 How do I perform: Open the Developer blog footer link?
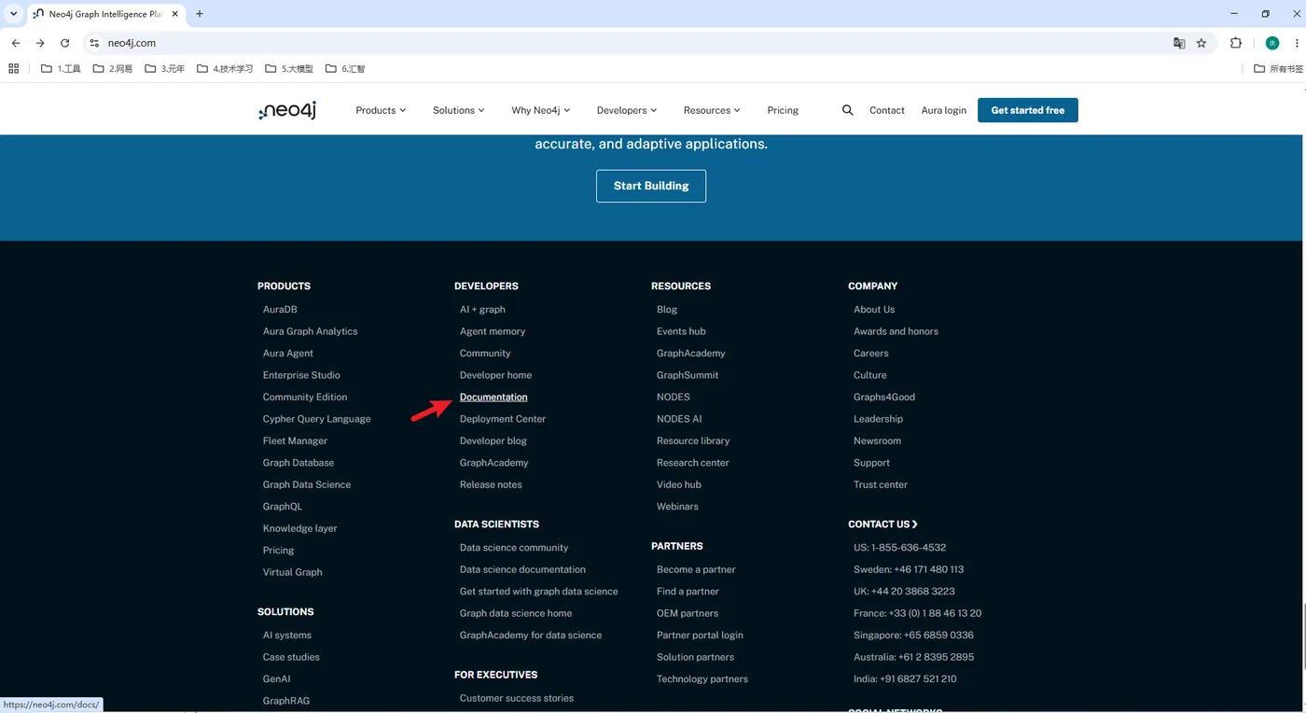493,440
